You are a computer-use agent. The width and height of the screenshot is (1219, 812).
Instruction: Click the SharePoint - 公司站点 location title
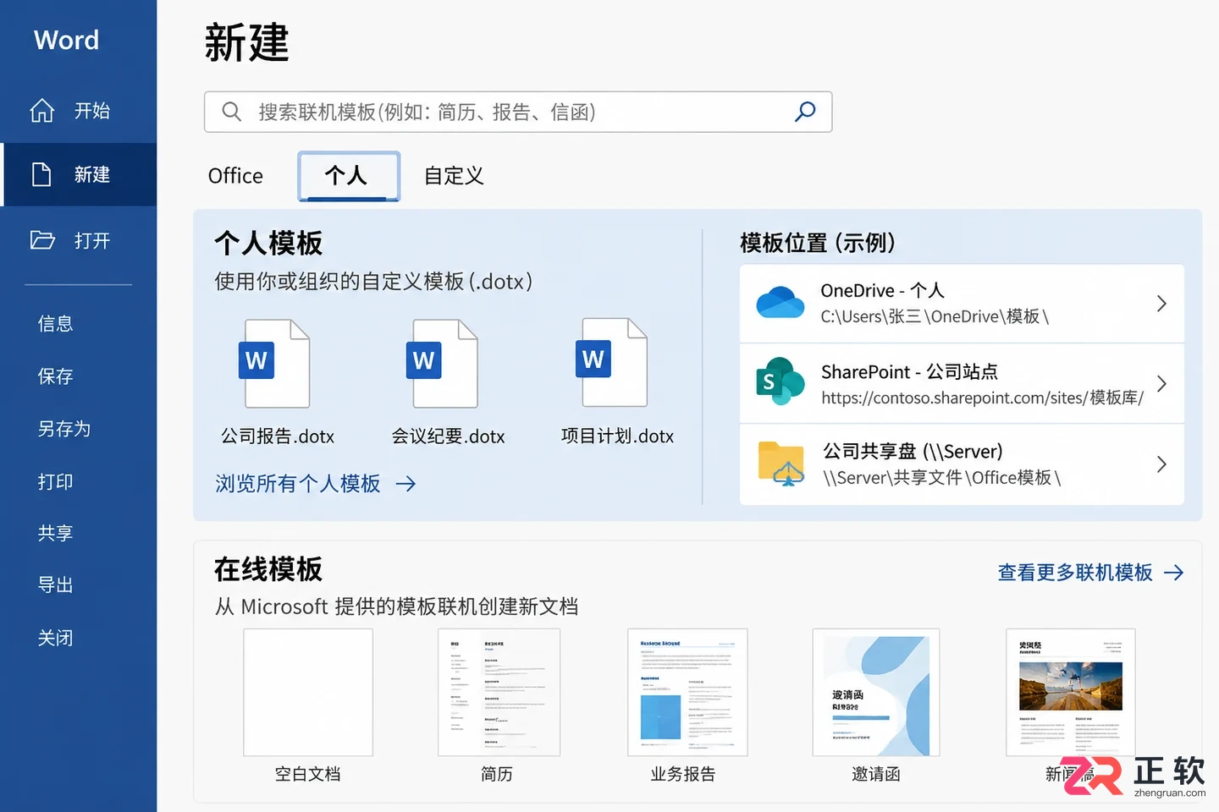tap(909, 372)
